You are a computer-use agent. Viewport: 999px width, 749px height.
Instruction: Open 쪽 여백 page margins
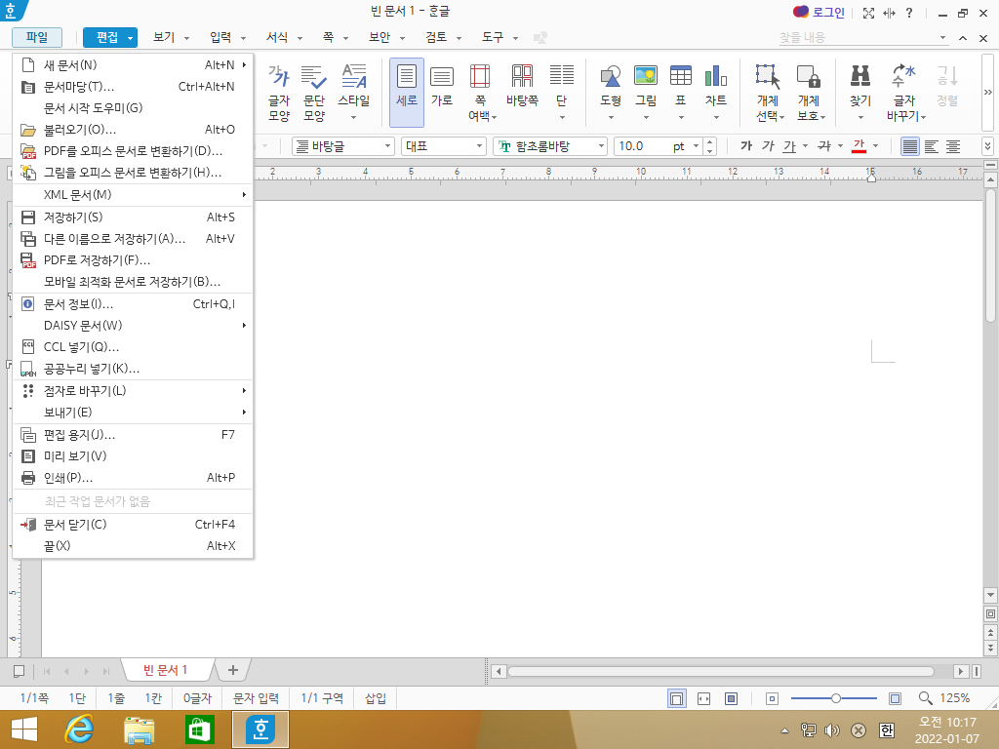[481, 93]
